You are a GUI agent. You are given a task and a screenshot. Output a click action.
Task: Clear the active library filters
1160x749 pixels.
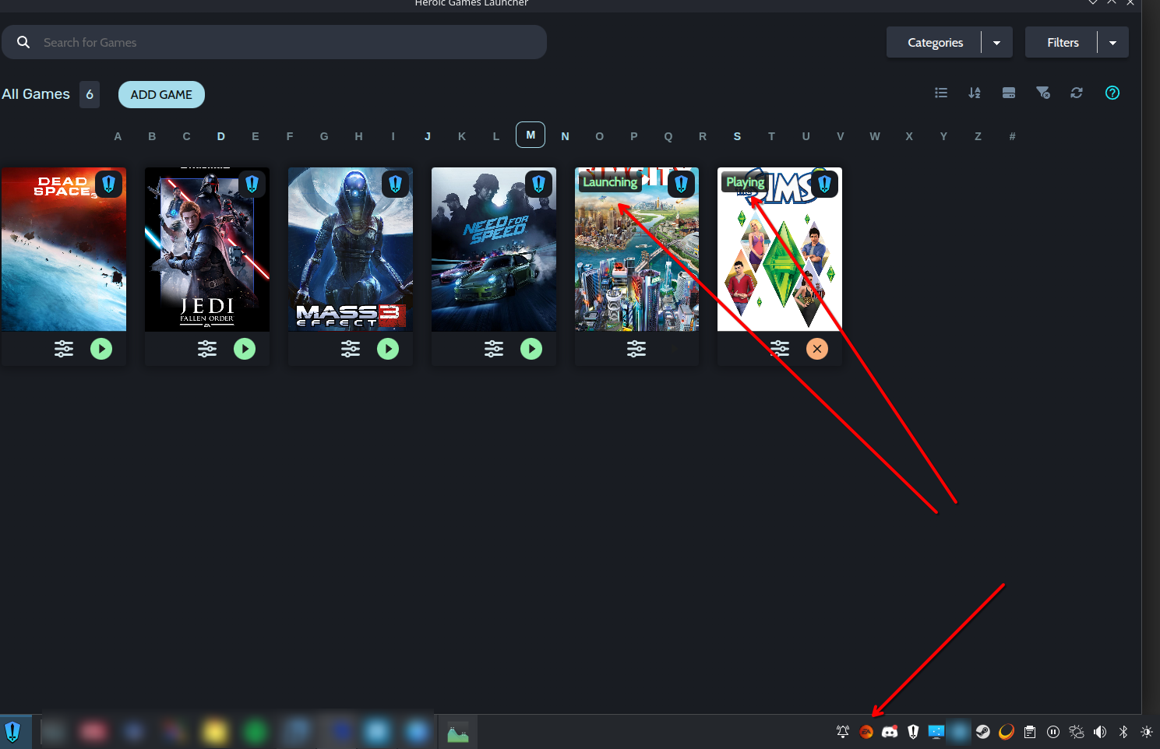(1043, 93)
